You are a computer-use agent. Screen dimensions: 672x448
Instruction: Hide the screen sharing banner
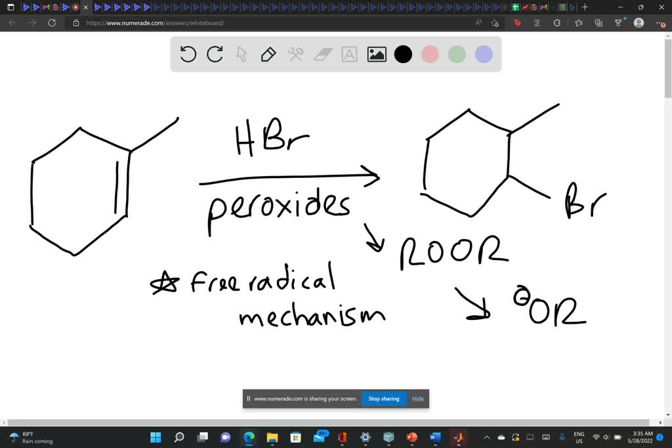[x=417, y=398]
